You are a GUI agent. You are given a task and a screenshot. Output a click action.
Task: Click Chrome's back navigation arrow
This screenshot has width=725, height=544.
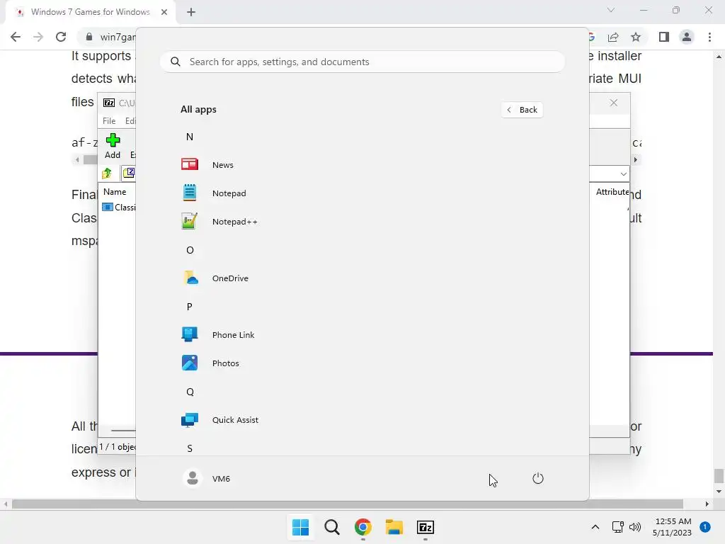click(16, 37)
